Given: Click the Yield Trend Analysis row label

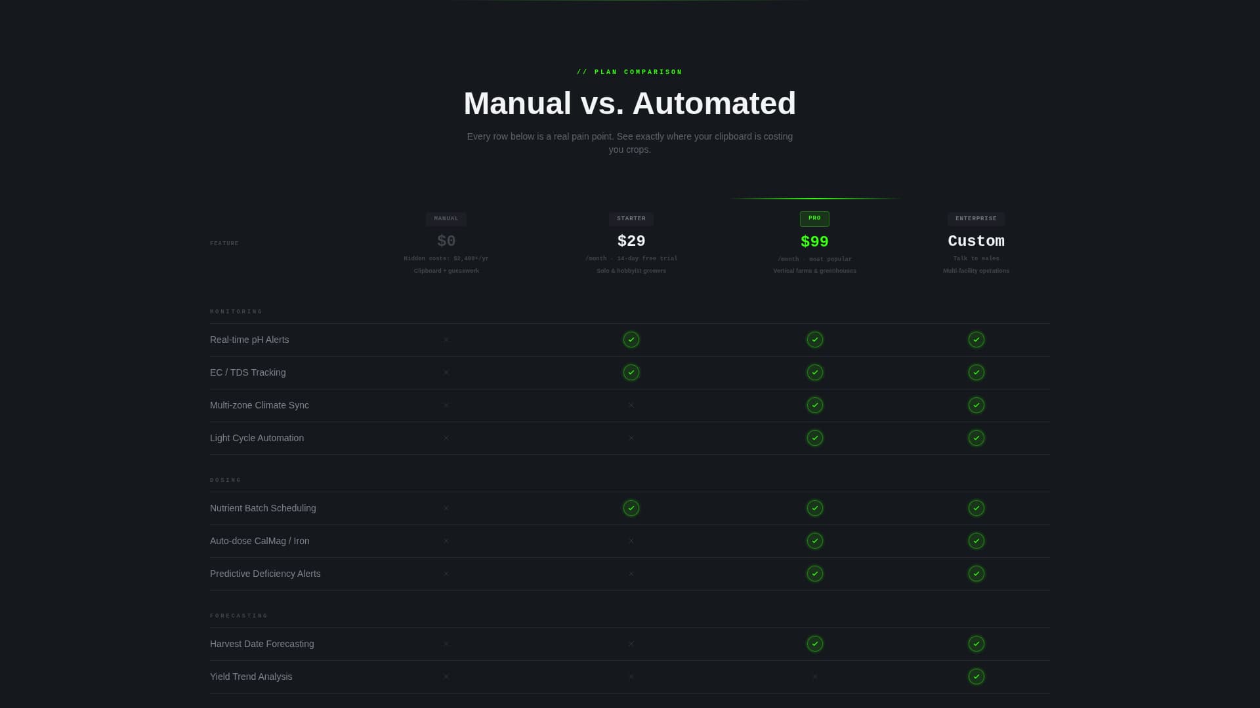Looking at the screenshot, I should [x=251, y=677].
